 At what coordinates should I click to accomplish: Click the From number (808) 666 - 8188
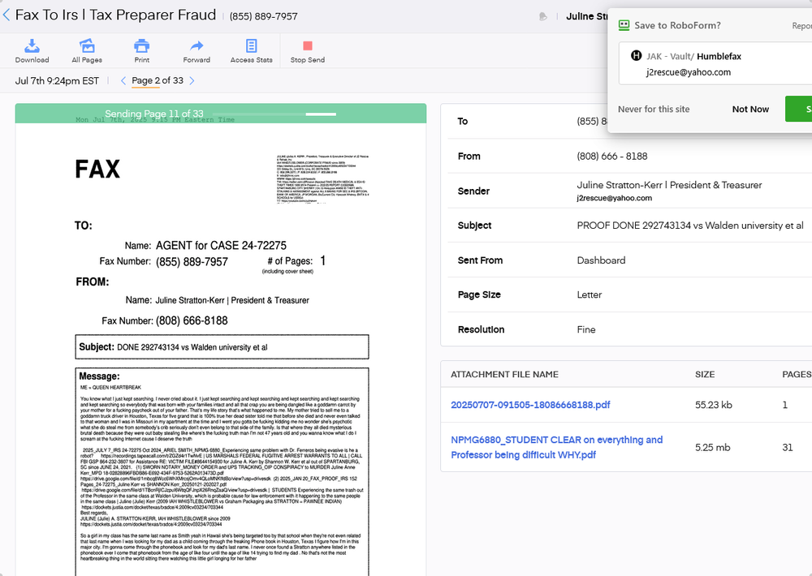coord(612,157)
